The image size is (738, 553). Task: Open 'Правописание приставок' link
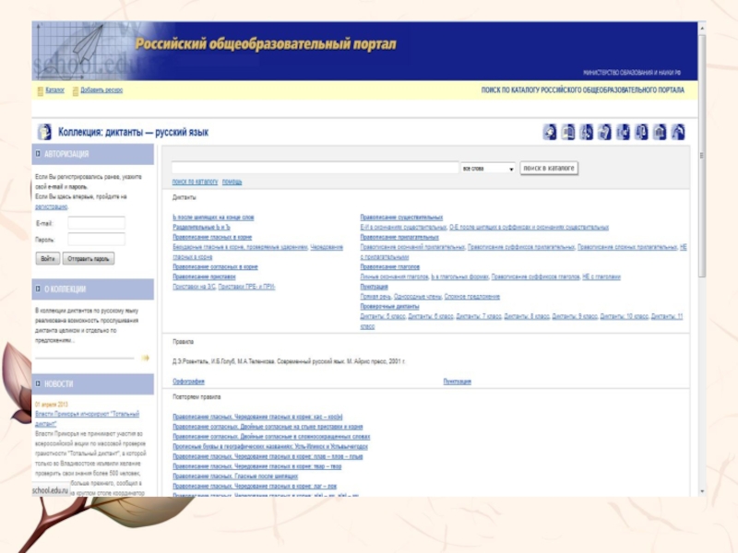coord(204,276)
